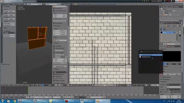Toggle Render Border checkbox
The image size is (184, 103).
click(54, 23)
